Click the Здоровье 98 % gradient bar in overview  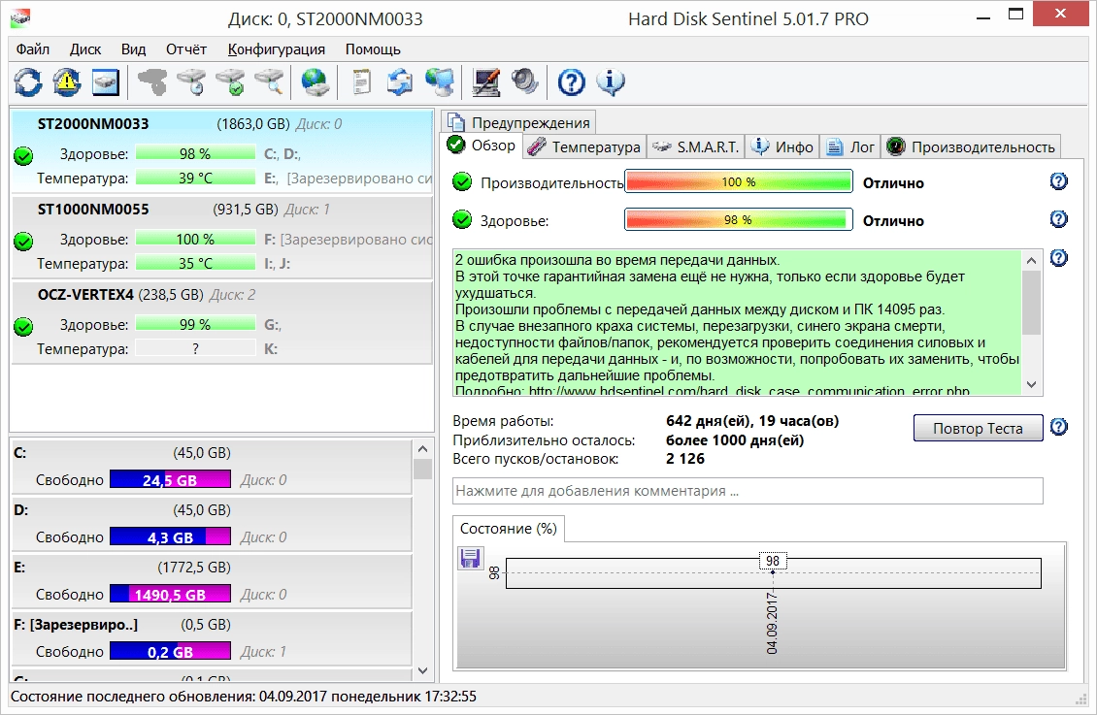tap(738, 219)
